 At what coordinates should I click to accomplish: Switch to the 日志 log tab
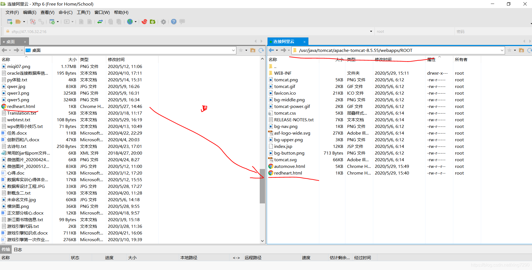(18, 249)
